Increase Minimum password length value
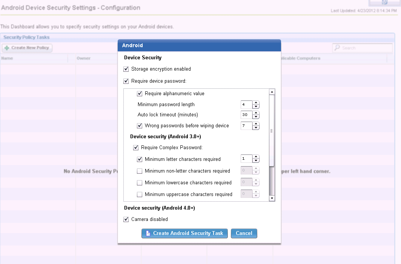 coord(256,103)
